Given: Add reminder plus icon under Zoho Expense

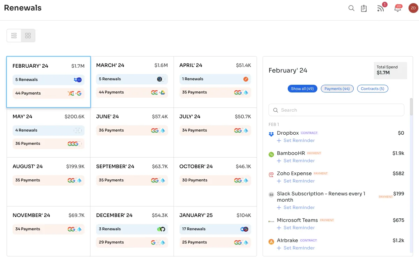Looking at the screenshot, I should [279, 181].
